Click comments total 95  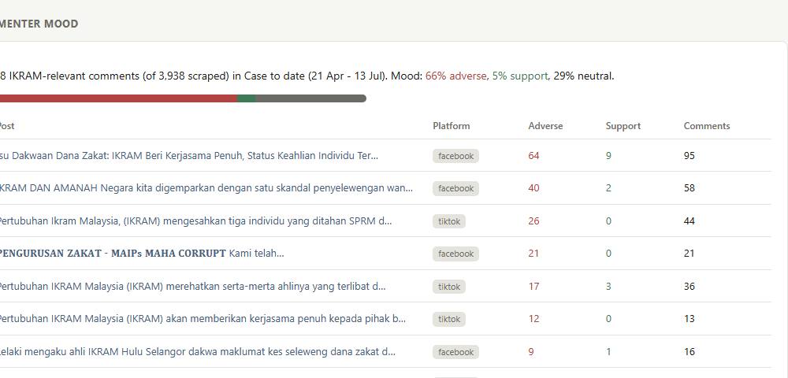(689, 156)
